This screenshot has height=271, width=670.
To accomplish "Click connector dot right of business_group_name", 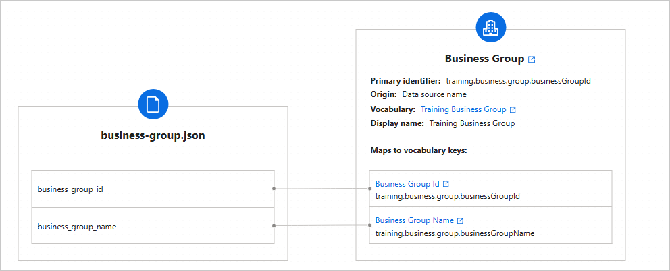I will [x=274, y=226].
